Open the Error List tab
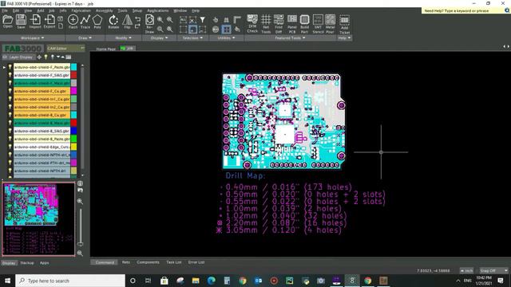Viewport: 511px width, 287px height. tap(196, 262)
